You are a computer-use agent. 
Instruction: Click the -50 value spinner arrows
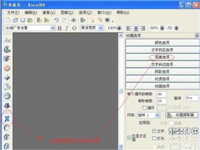tap(177, 28)
